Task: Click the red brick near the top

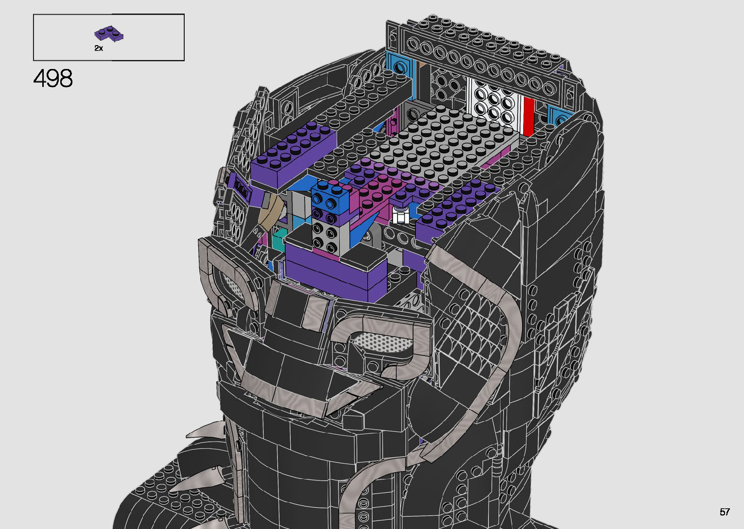Action: [x=529, y=116]
